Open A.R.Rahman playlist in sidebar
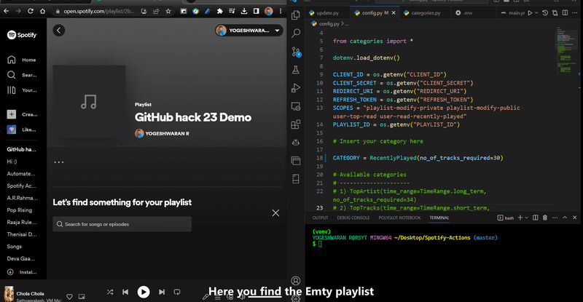 click(23, 198)
